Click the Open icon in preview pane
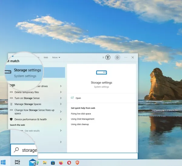182x166 pixels. point(72,98)
